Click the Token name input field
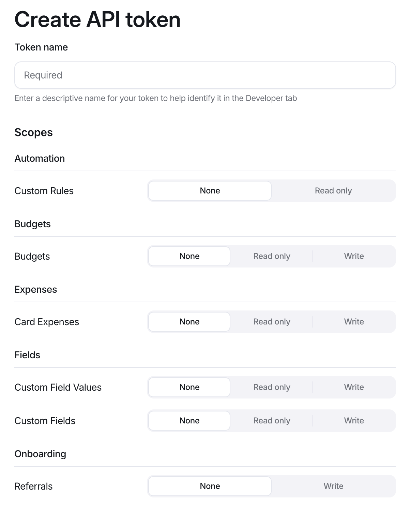 (x=205, y=75)
